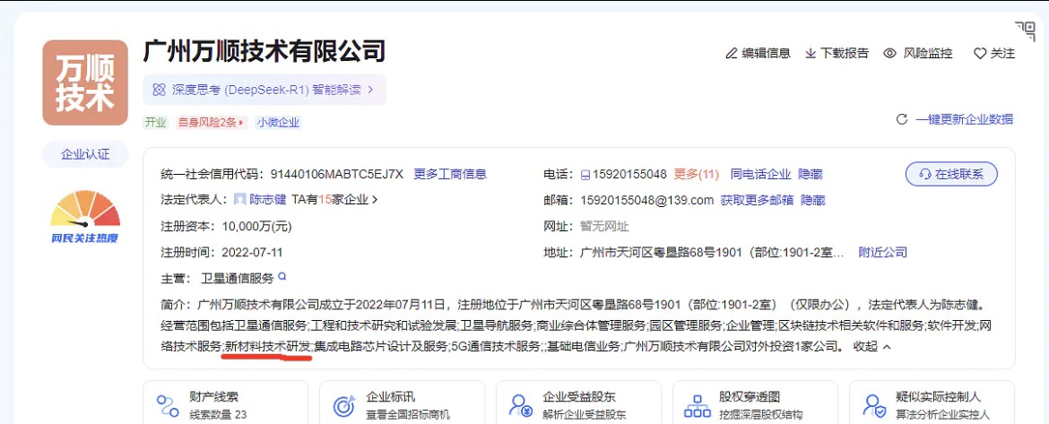Click 同电话企业 link
The image size is (1049, 424).
pos(760,174)
